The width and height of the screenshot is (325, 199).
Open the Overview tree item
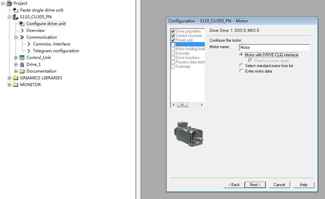coord(35,31)
